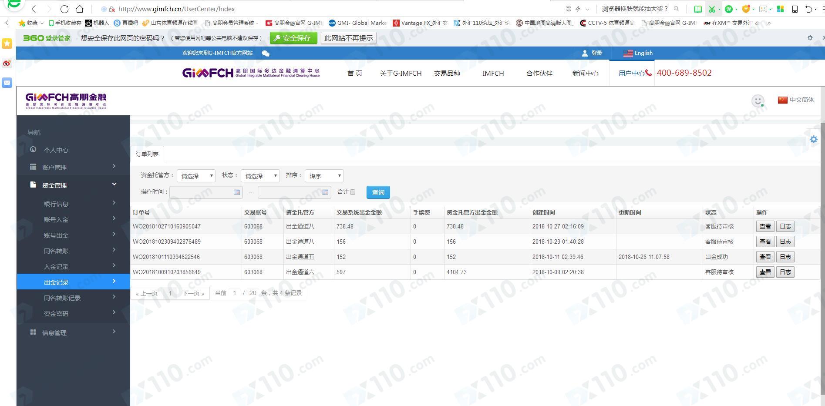This screenshot has height=406, width=825.
Task: Open 账号出金 submenu
Action: pyautogui.click(x=73, y=235)
